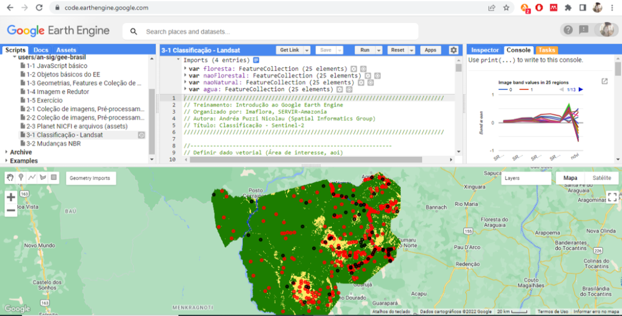Switch to the Console tab

click(x=518, y=50)
